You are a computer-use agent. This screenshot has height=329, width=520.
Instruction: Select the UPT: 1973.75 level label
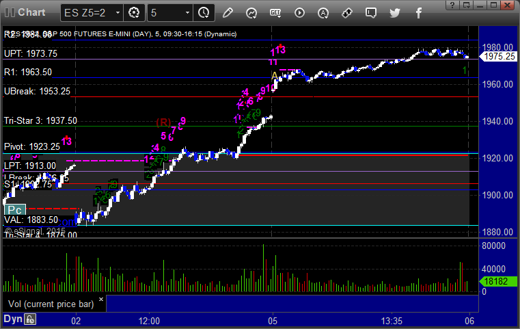pos(31,53)
